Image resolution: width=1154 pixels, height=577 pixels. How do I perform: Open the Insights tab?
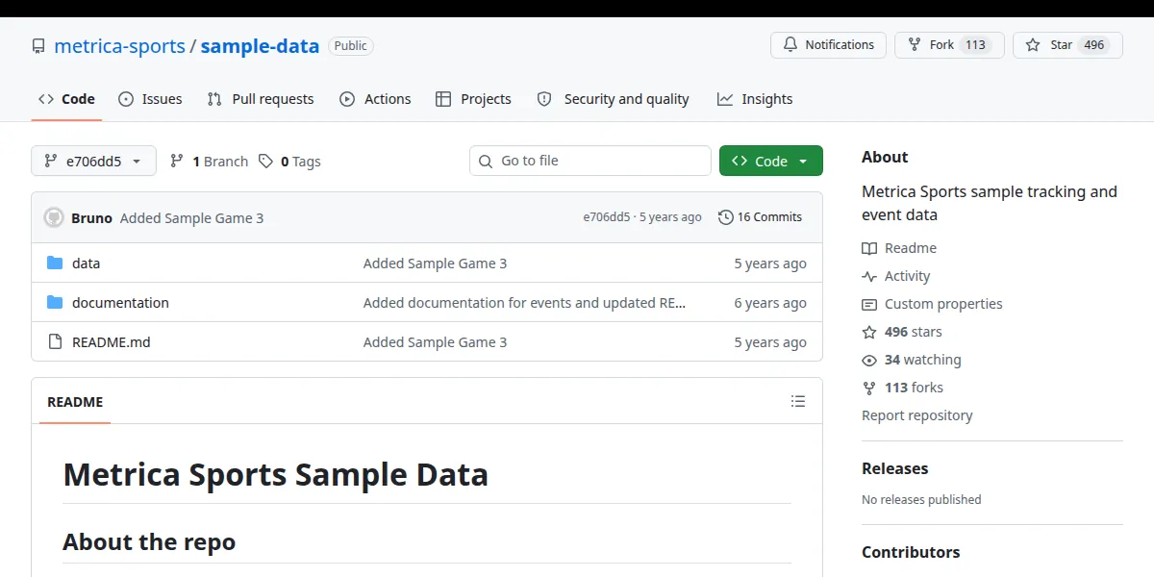(x=755, y=99)
